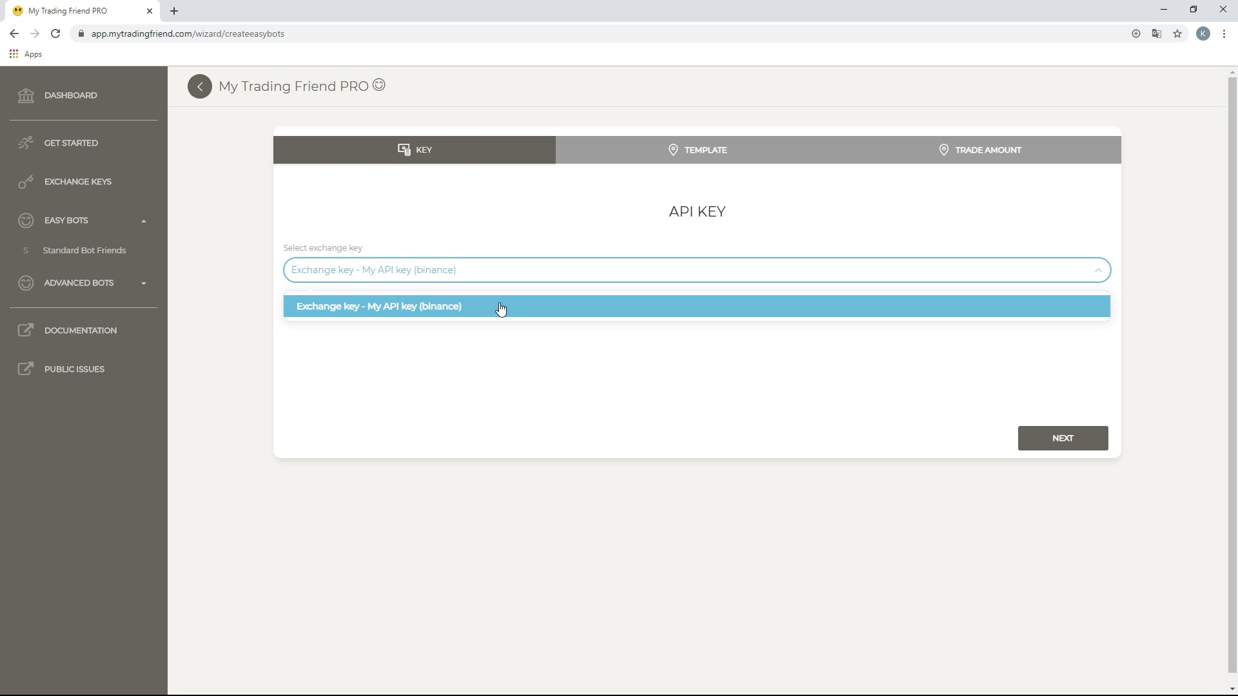Go back using browser back arrow
Viewport: 1238px width, 696px height.
[x=14, y=34]
